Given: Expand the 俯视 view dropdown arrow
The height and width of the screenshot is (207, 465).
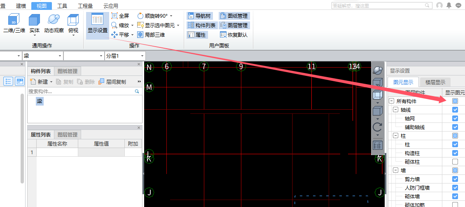Looking at the screenshot, I should (73, 35).
